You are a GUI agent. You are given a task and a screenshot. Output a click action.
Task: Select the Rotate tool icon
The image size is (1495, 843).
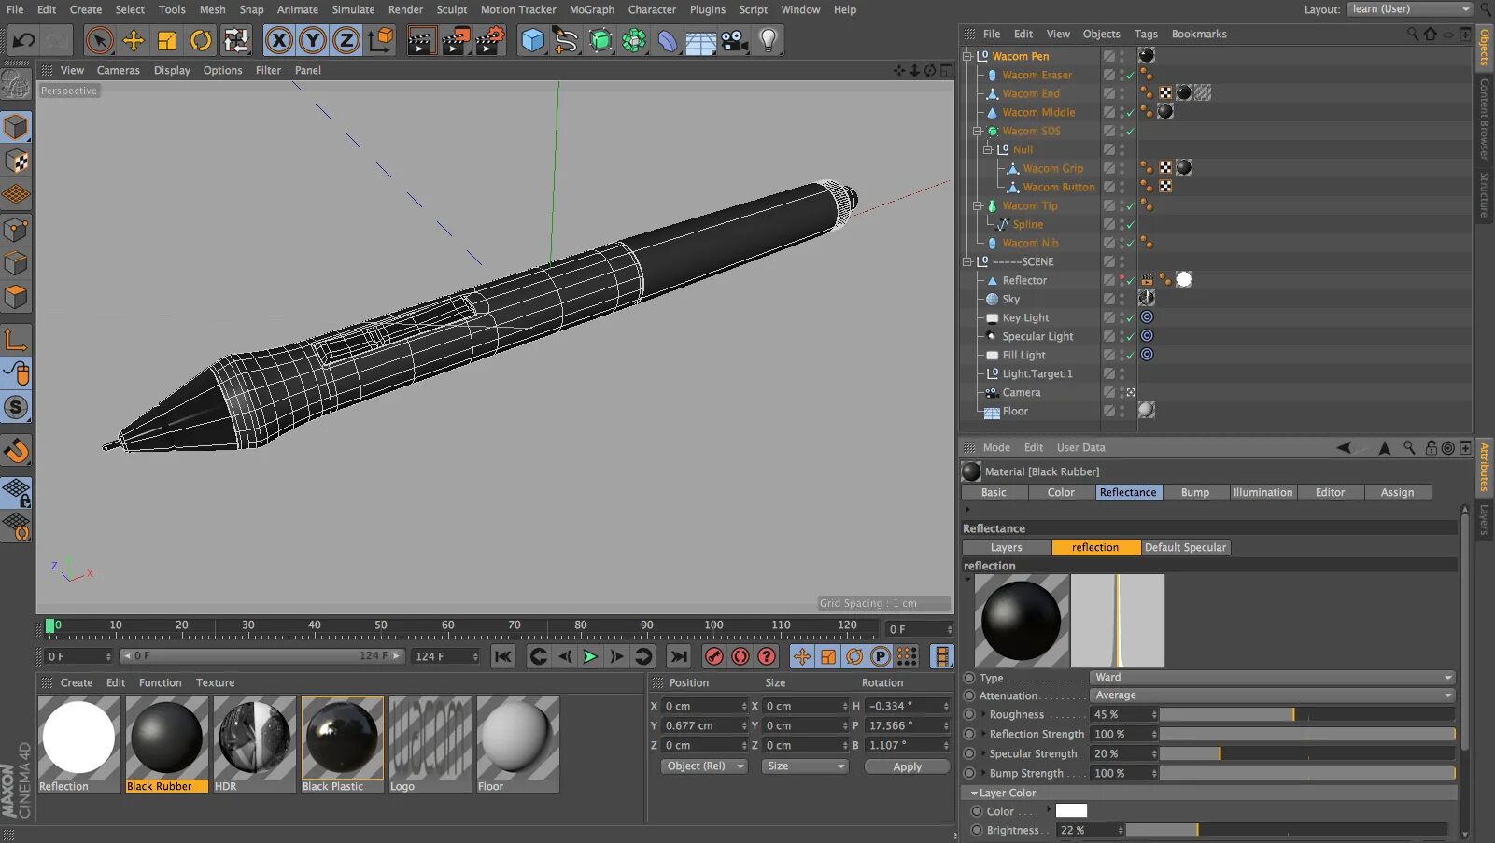click(201, 40)
